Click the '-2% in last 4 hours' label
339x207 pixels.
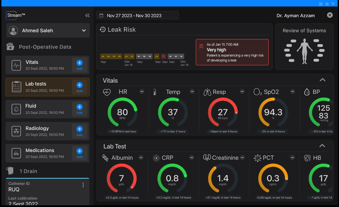(x=273, y=131)
